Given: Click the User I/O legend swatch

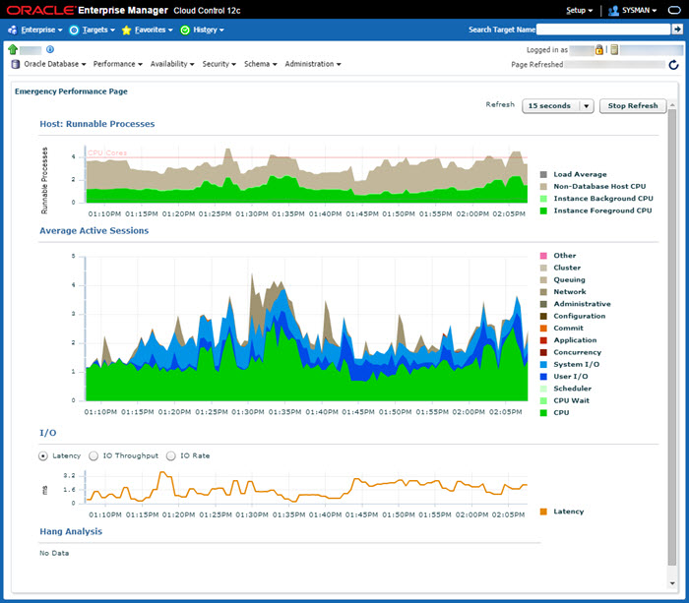Looking at the screenshot, I should [543, 377].
